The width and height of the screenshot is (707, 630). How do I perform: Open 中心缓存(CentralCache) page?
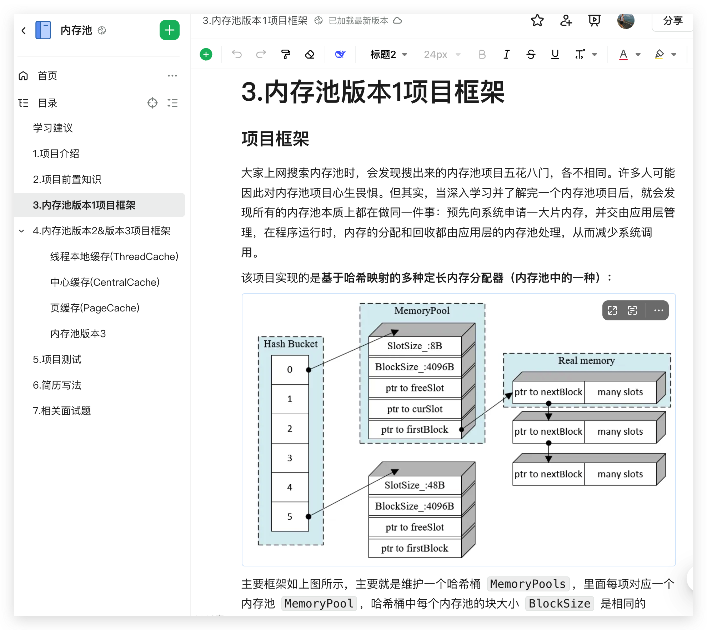point(105,282)
